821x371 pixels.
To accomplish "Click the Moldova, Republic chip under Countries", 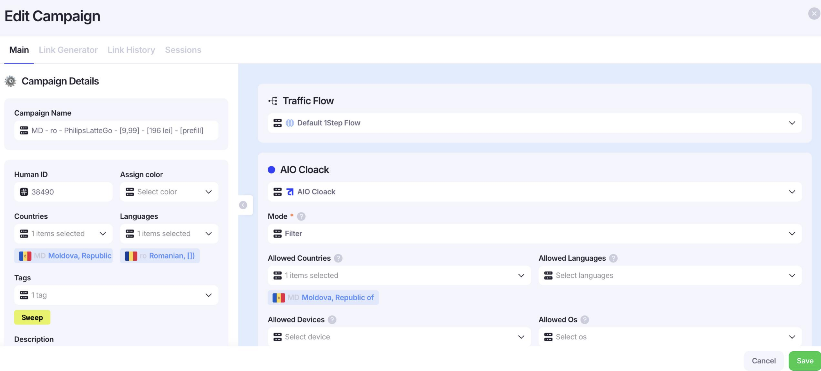I will [x=64, y=256].
